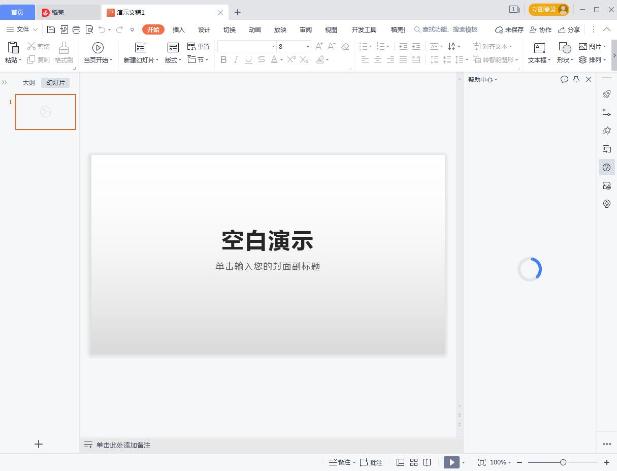Start playback with the 播放 button
The image size is (617, 471).
pyautogui.click(x=451, y=462)
